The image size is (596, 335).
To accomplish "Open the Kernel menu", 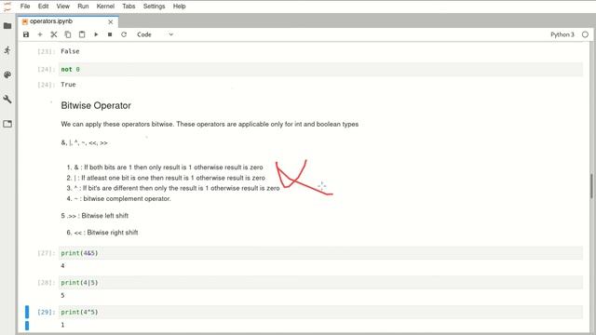I will pos(105,7).
